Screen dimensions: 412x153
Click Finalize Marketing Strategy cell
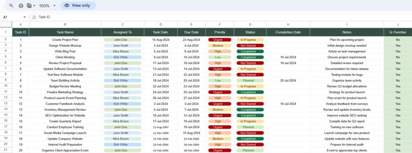tap(65, 92)
